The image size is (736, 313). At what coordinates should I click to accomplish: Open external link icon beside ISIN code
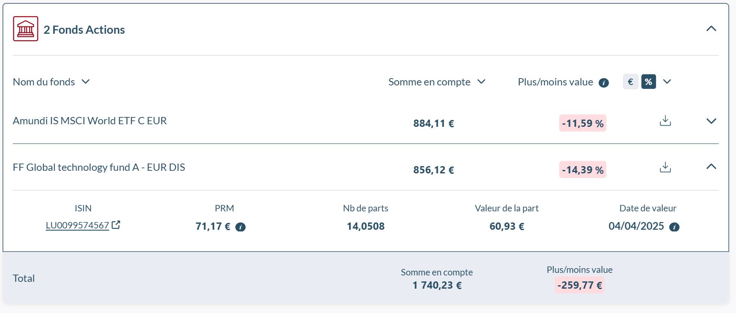pos(116,225)
